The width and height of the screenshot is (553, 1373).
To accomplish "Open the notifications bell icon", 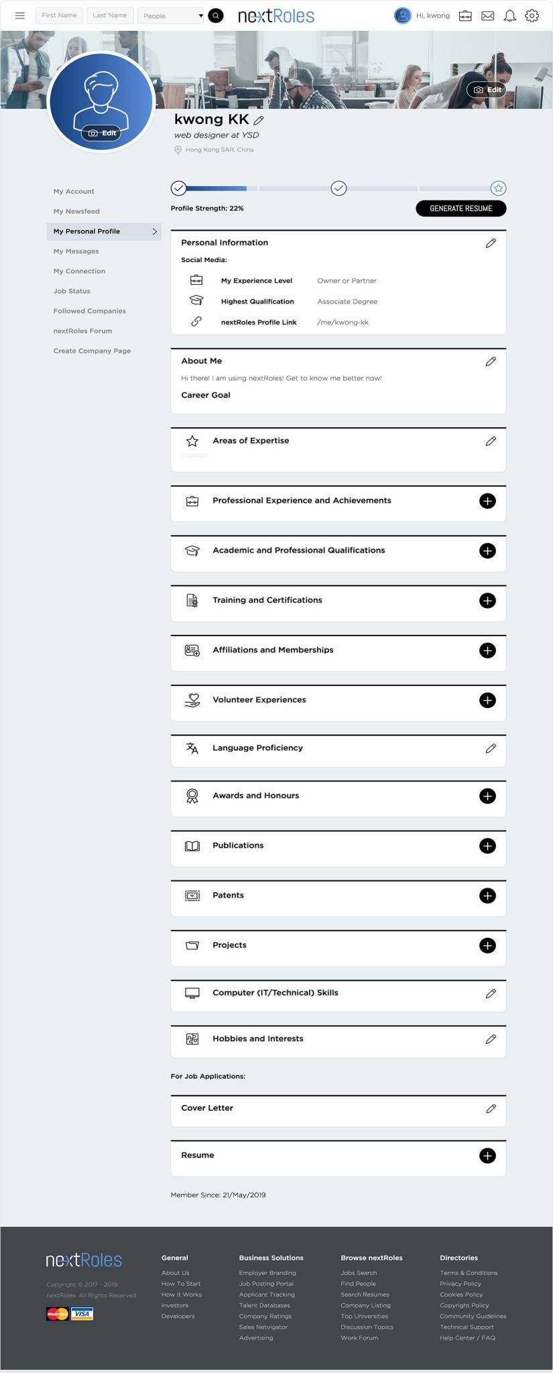I will (x=510, y=15).
